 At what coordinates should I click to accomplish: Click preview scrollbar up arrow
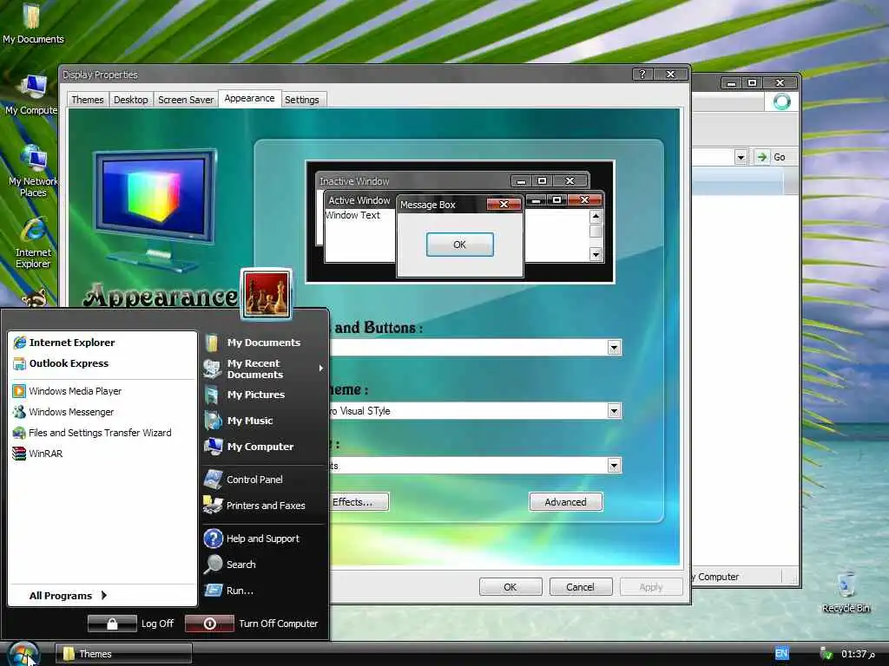point(596,216)
